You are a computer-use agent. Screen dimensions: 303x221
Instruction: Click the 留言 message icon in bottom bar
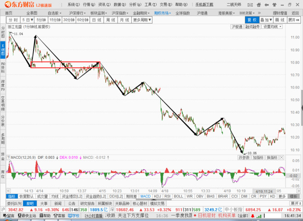pos(9,215)
